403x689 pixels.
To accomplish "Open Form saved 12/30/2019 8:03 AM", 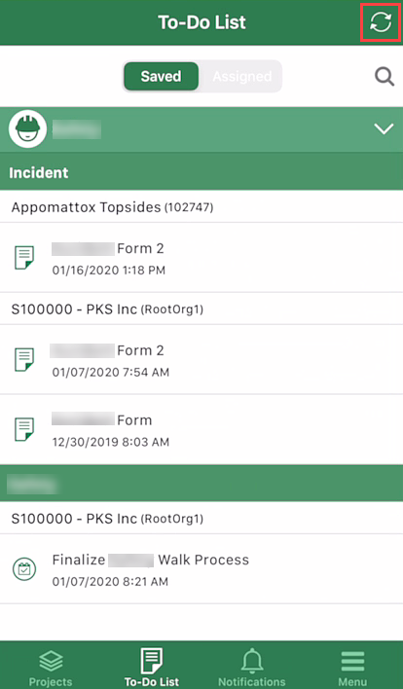I will [201, 430].
